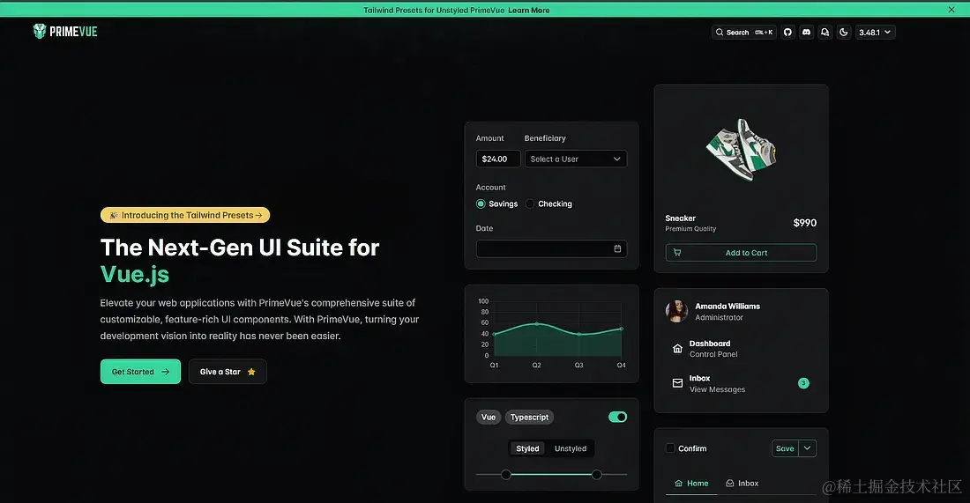Open Inbox View Messages menu item
This screenshot has height=503, width=970.
[741, 383]
